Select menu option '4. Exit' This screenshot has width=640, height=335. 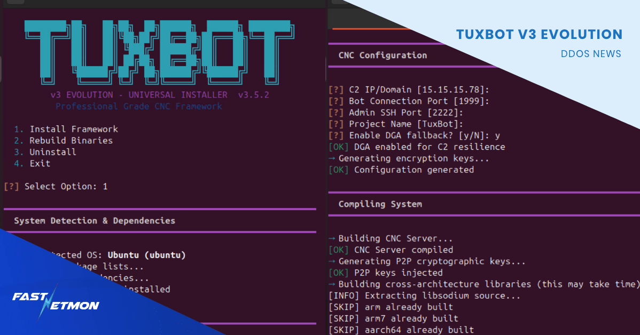(32, 163)
